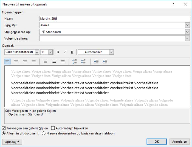Open the Type stijl dropdown
The height and width of the screenshot is (147, 192).
[188, 25]
